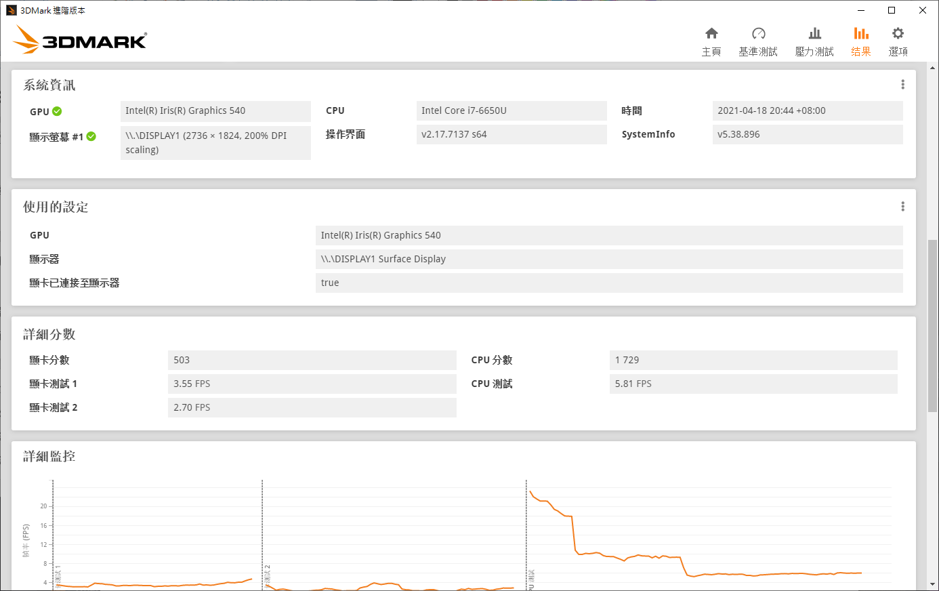Open the 壓力測試 stress test icon

click(815, 33)
